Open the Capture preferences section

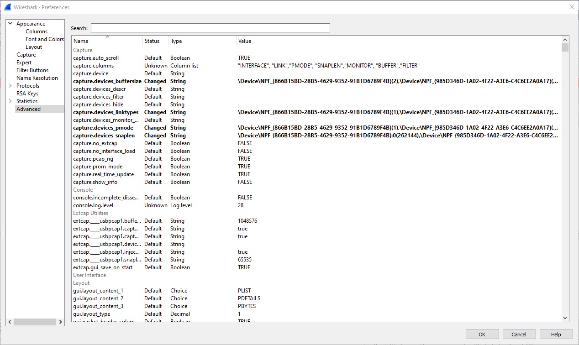(26, 55)
